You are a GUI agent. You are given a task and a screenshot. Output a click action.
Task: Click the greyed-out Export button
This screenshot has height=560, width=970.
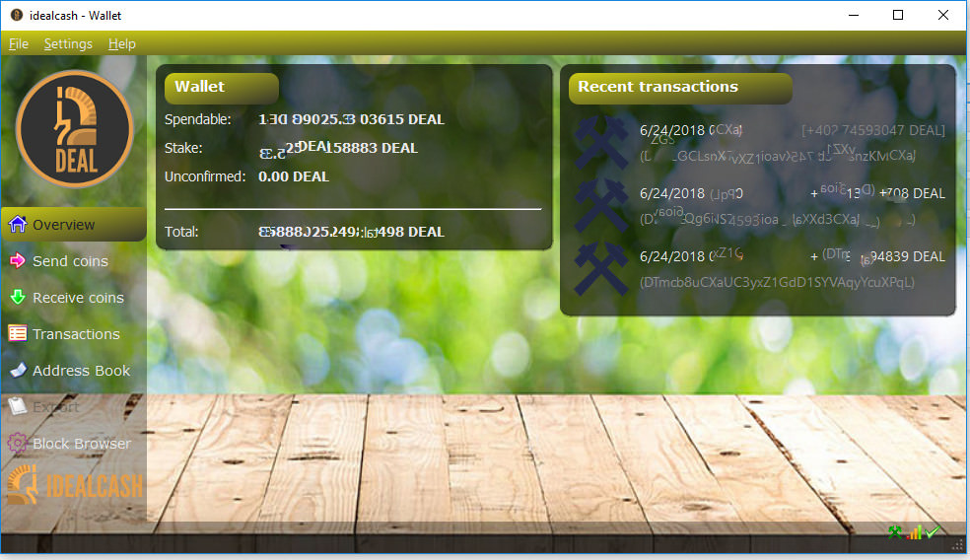click(x=74, y=407)
